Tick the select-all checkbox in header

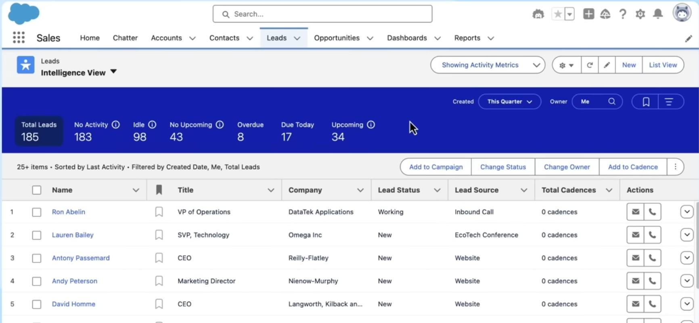coord(37,190)
